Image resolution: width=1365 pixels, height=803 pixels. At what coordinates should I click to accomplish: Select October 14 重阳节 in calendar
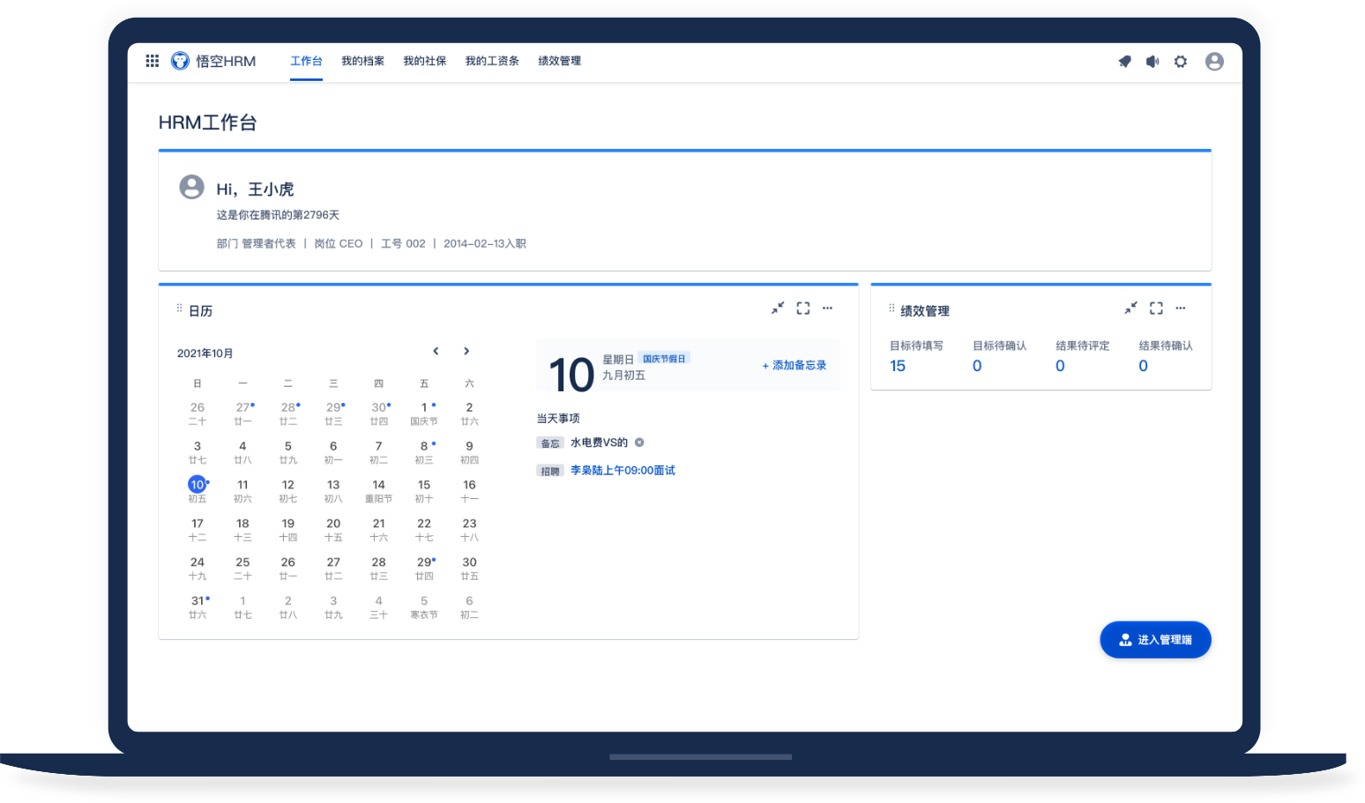pyautogui.click(x=378, y=490)
